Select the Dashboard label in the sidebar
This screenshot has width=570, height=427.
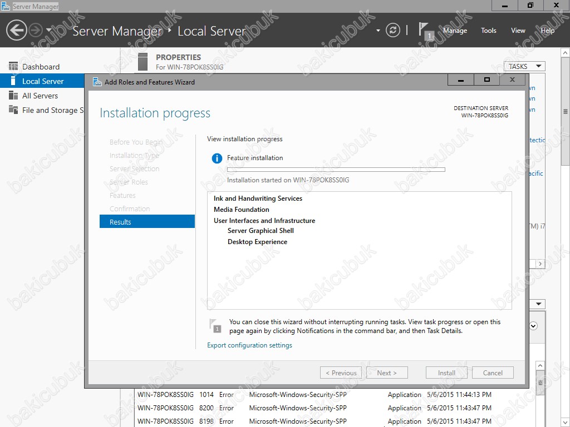[41, 67]
